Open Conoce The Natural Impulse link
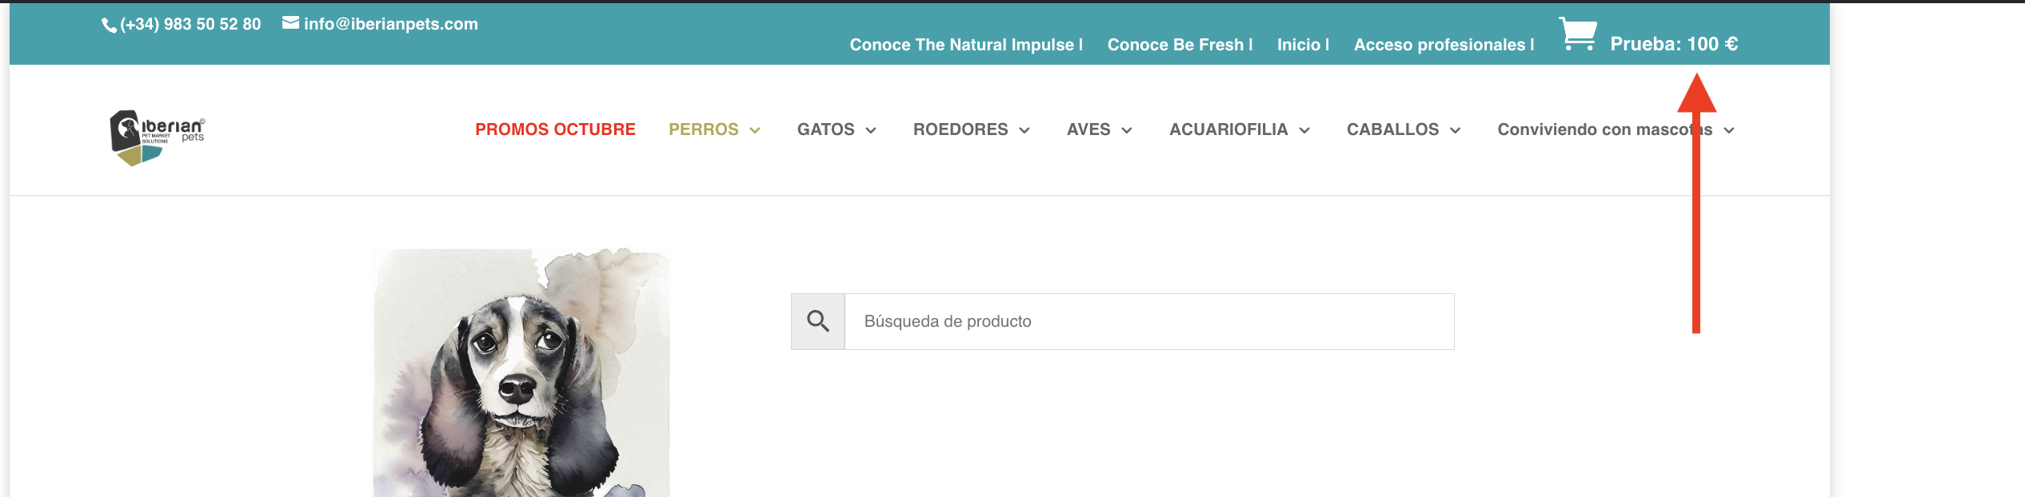This screenshot has height=497, width=2025. pos(962,45)
